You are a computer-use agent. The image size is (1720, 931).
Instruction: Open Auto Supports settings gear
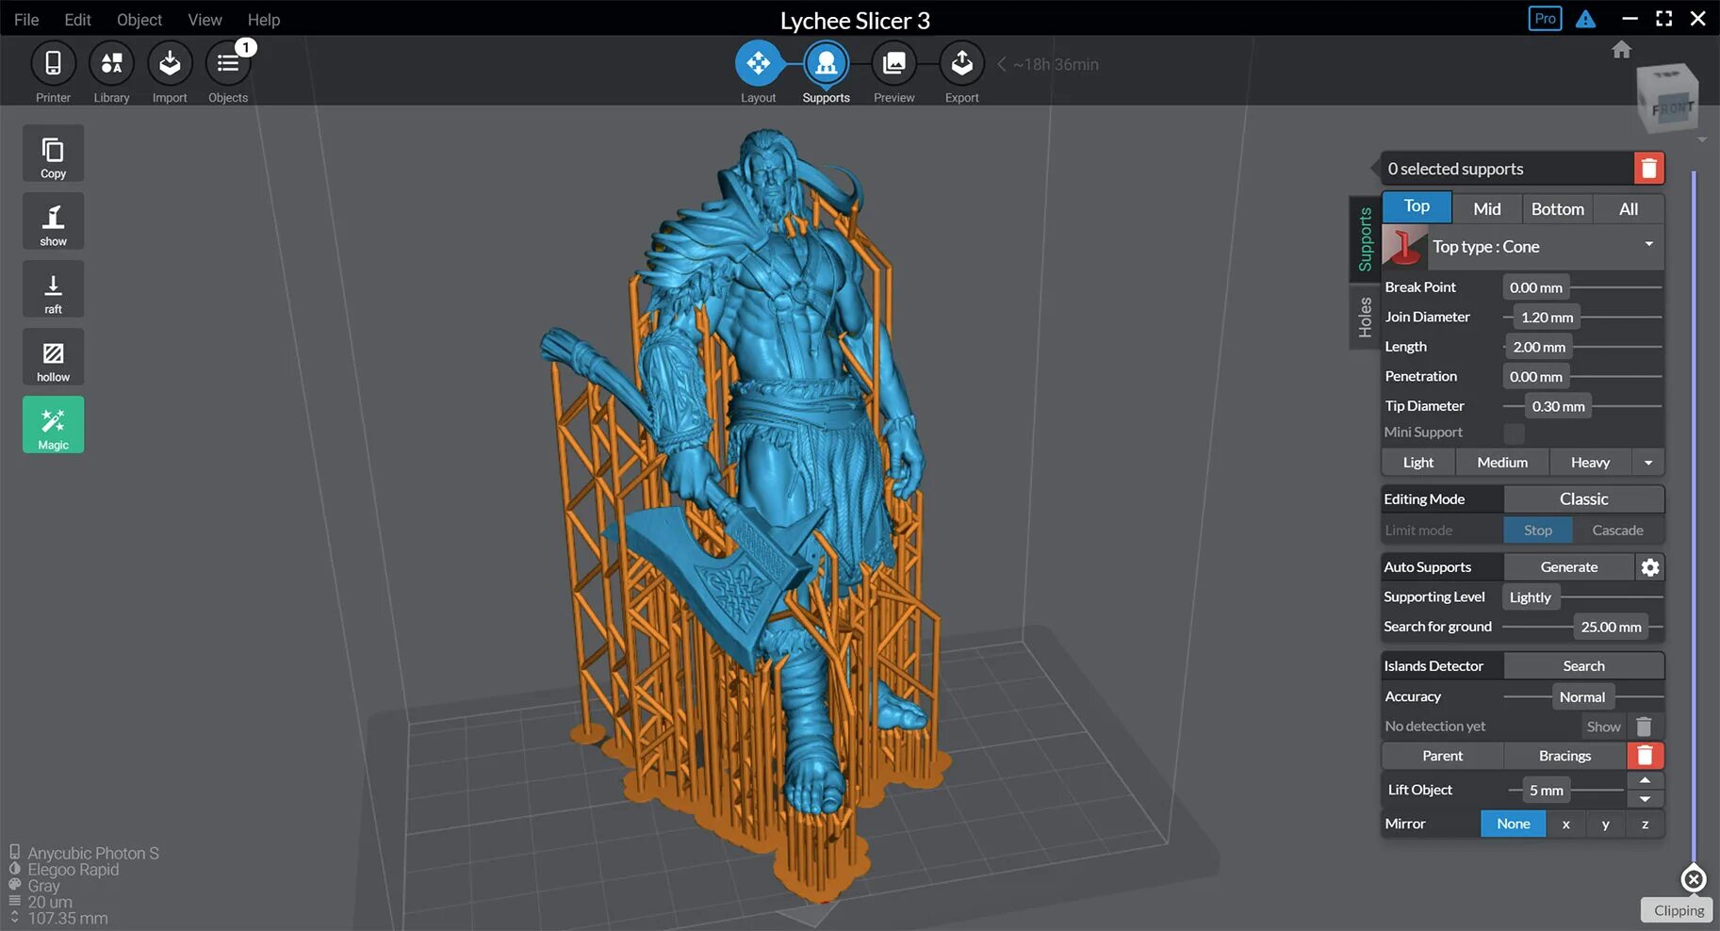[x=1650, y=567]
